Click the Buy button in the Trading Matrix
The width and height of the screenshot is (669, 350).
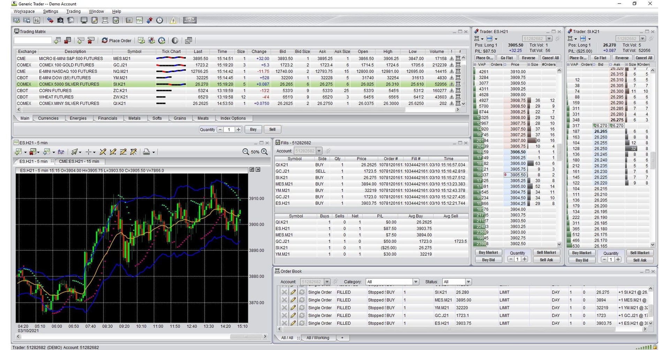point(253,129)
